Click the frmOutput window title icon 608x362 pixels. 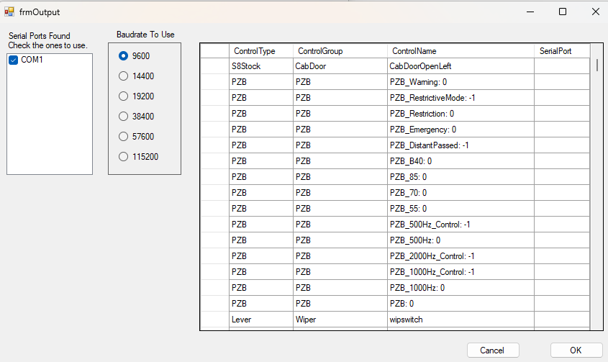click(9, 12)
